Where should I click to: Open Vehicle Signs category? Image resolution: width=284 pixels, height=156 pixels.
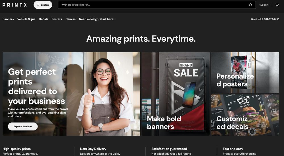click(x=26, y=19)
